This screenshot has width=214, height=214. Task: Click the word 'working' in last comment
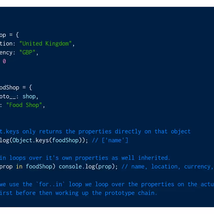pos(67,193)
